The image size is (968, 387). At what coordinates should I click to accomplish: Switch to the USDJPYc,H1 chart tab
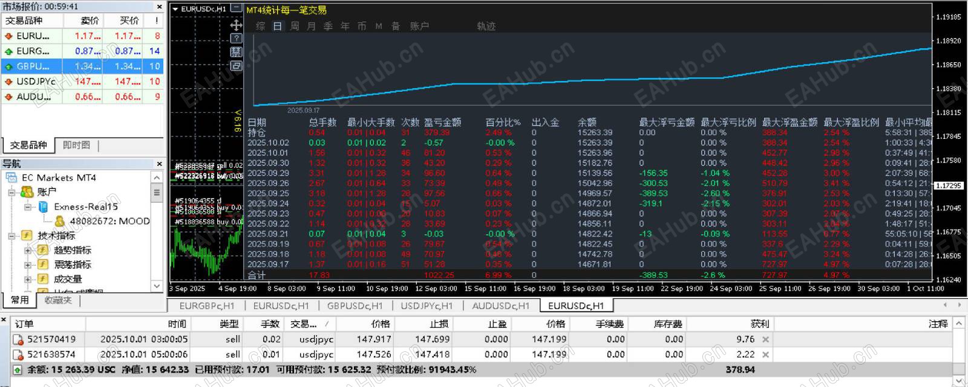(x=427, y=305)
